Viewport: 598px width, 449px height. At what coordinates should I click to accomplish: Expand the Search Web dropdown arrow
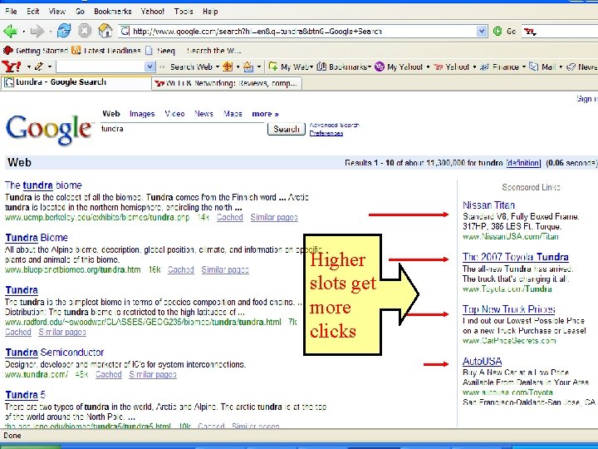[218, 67]
